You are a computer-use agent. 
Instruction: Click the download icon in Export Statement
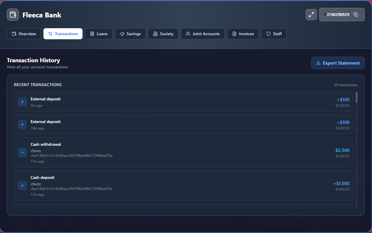point(318,63)
